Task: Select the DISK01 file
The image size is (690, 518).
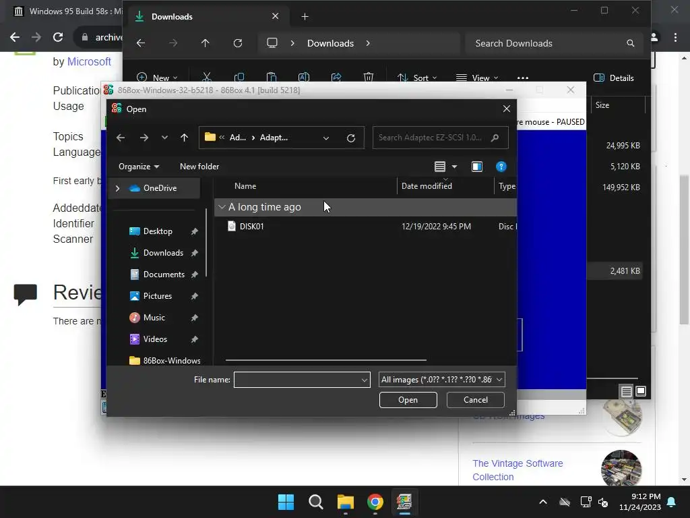Action: (252, 227)
